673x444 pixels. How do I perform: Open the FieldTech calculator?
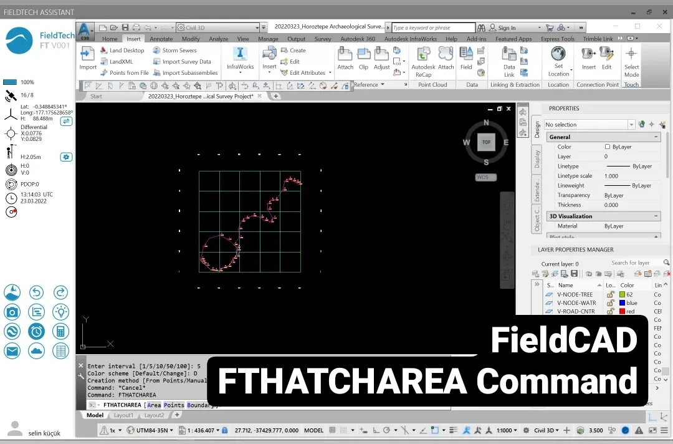pyautogui.click(x=60, y=332)
